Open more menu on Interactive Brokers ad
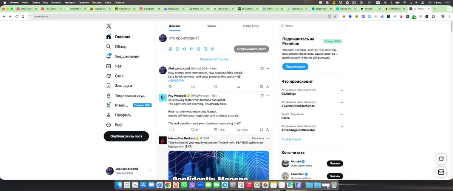The image size is (453, 191). point(267,138)
